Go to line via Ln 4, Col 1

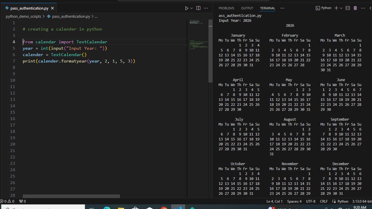pos(274,201)
